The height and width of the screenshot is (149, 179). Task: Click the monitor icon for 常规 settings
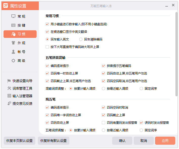[x=13, y=16]
